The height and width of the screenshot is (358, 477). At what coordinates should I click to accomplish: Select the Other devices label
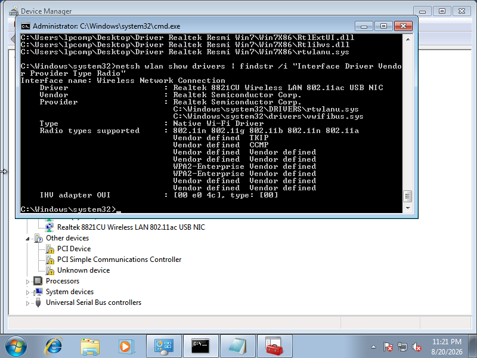(67, 238)
